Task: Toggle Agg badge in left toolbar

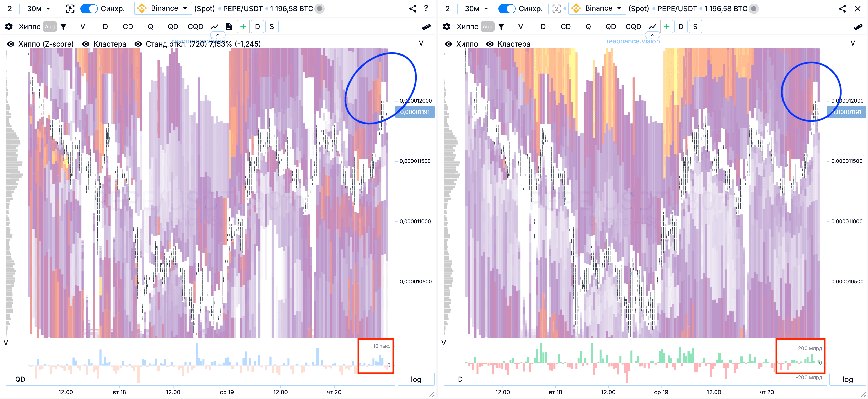Action: click(49, 27)
